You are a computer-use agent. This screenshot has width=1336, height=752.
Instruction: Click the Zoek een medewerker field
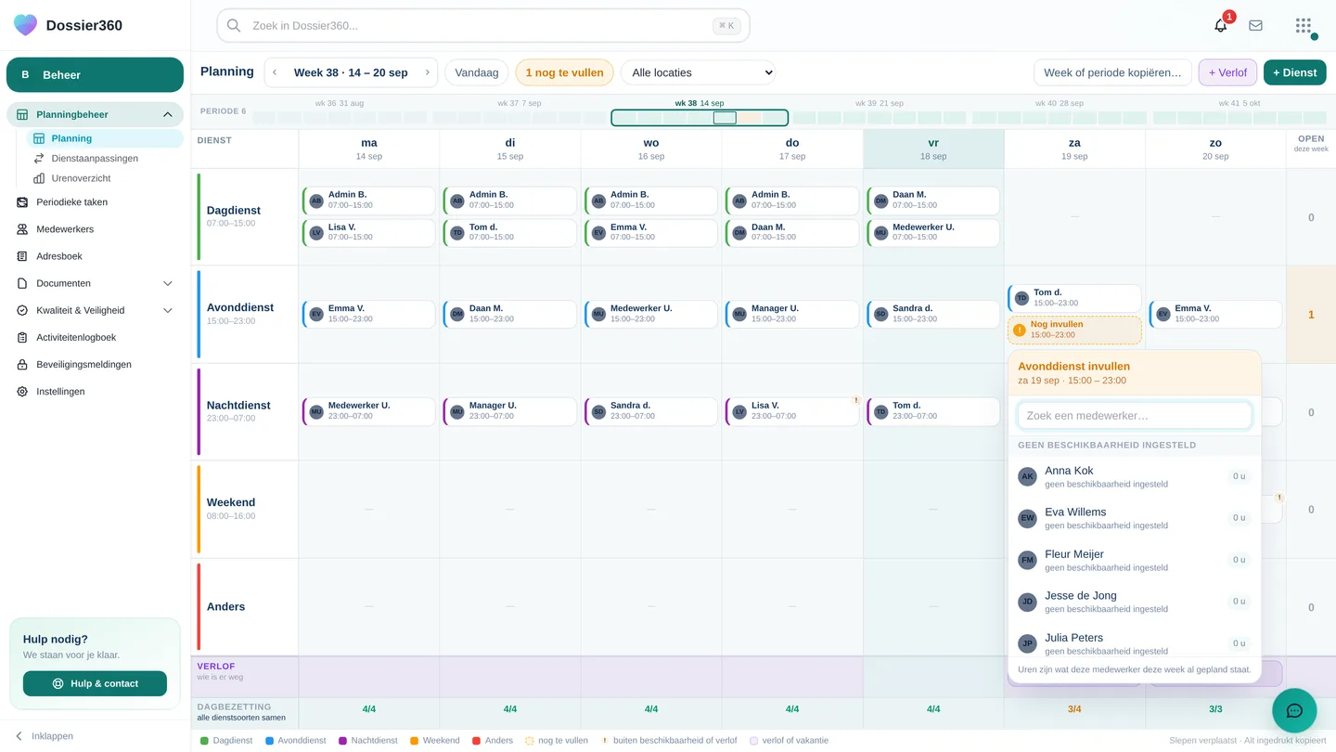pos(1134,416)
